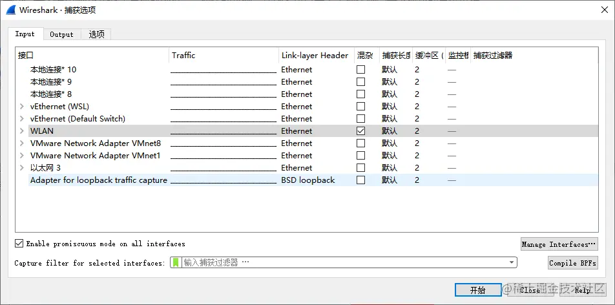Click the 混杂 column header
The image size is (615, 305).
367,56
